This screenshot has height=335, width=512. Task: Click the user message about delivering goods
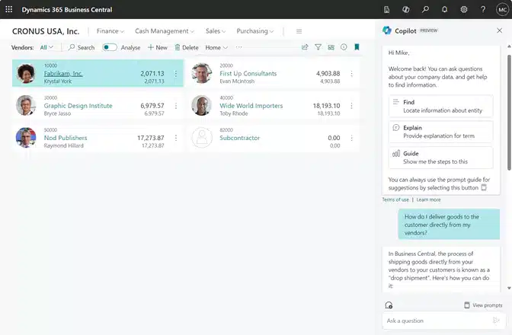pos(449,225)
